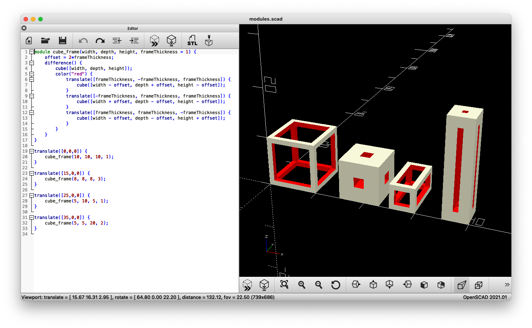Export as STL from the editor toolbar
The image size is (532, 328).
tap(192, 41)
